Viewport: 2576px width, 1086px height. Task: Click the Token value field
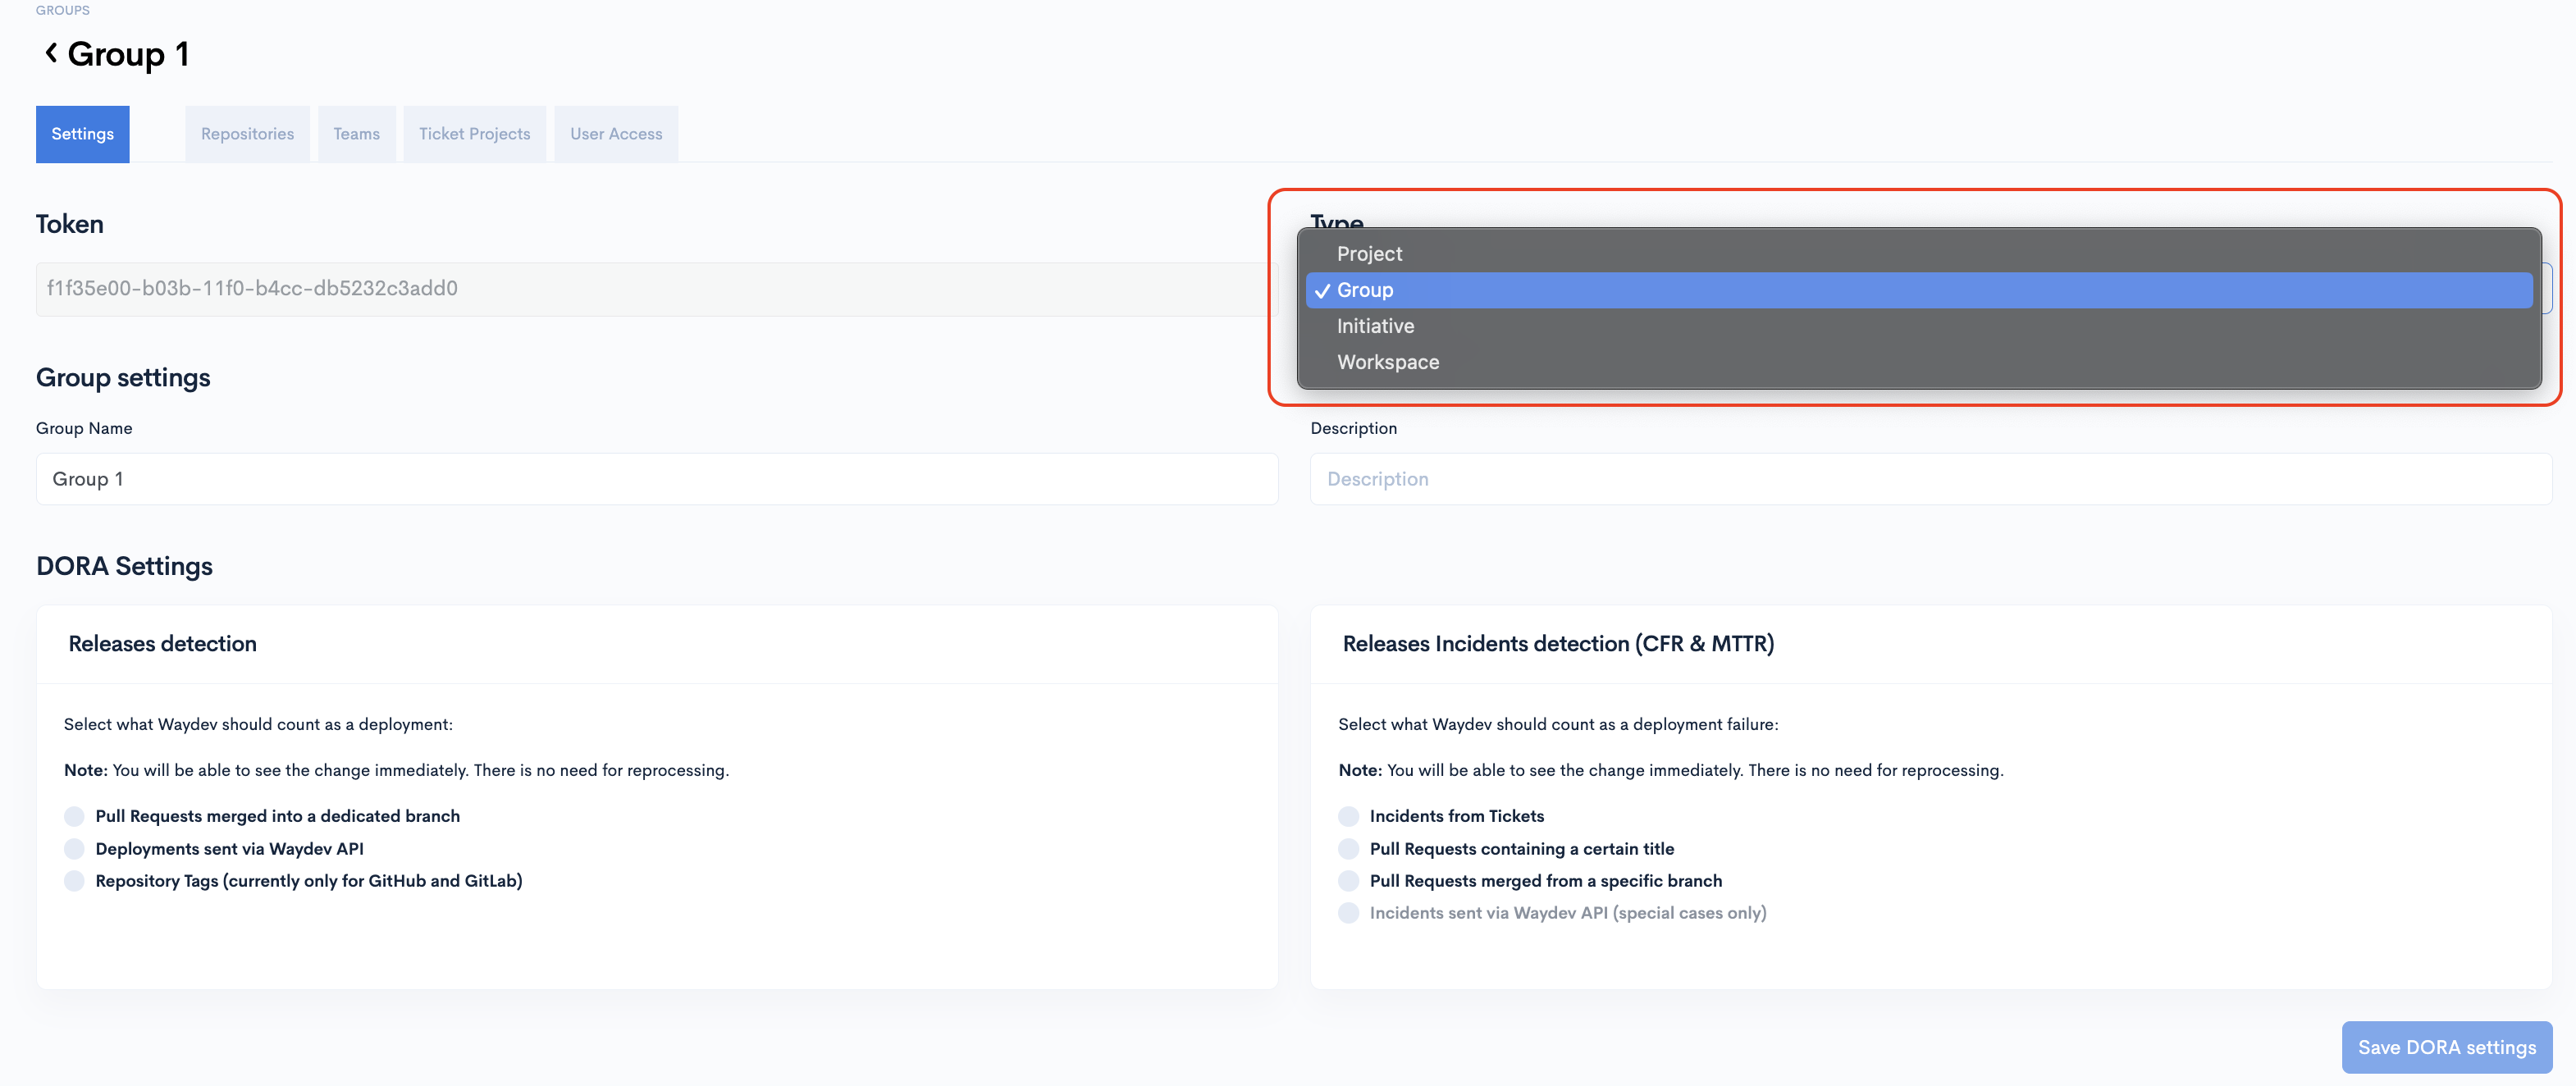(x=650, y=289)
